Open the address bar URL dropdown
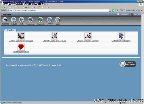This screenshot has width=144, height=104. click(110, 10)
